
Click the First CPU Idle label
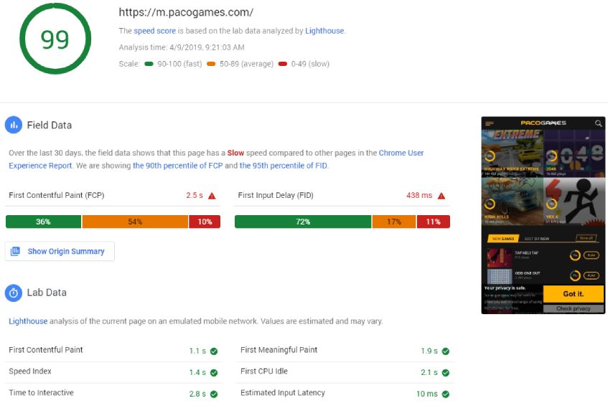pos(264,371)
